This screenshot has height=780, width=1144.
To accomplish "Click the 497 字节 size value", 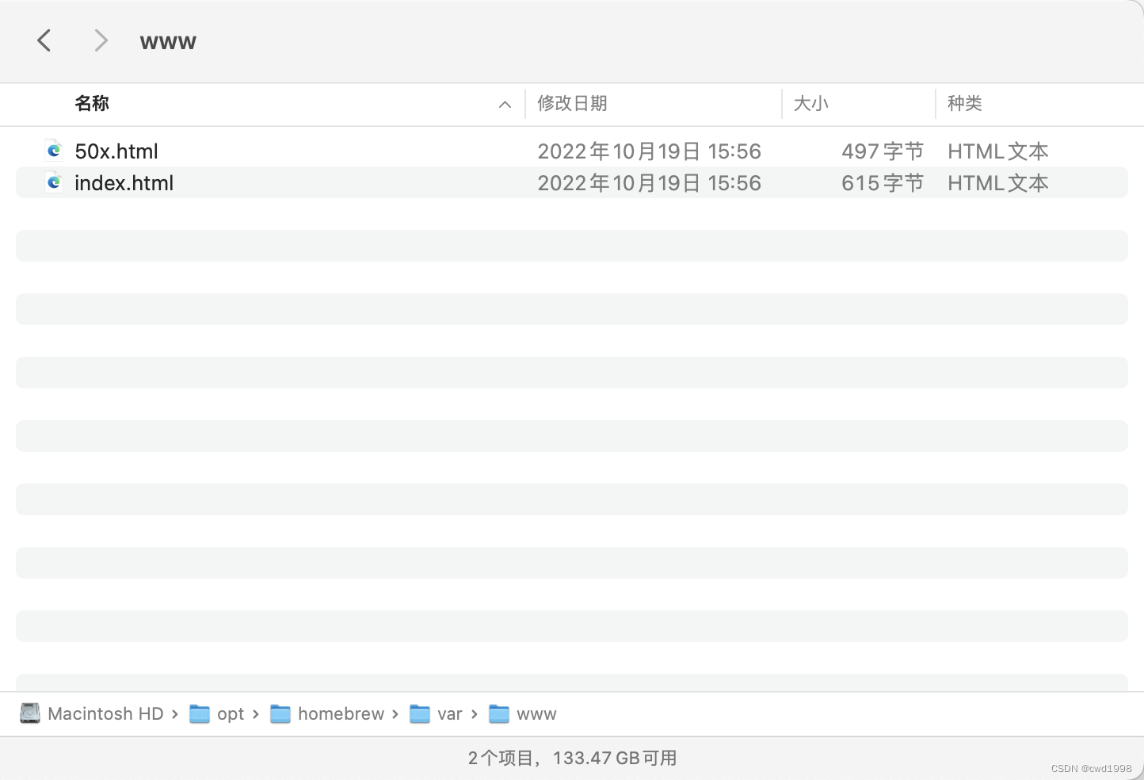I will point(883,151).
